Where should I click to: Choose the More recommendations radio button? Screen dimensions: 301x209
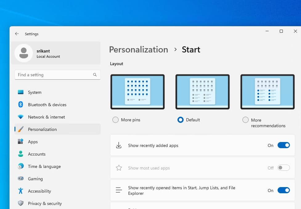(x=245, y=120)
